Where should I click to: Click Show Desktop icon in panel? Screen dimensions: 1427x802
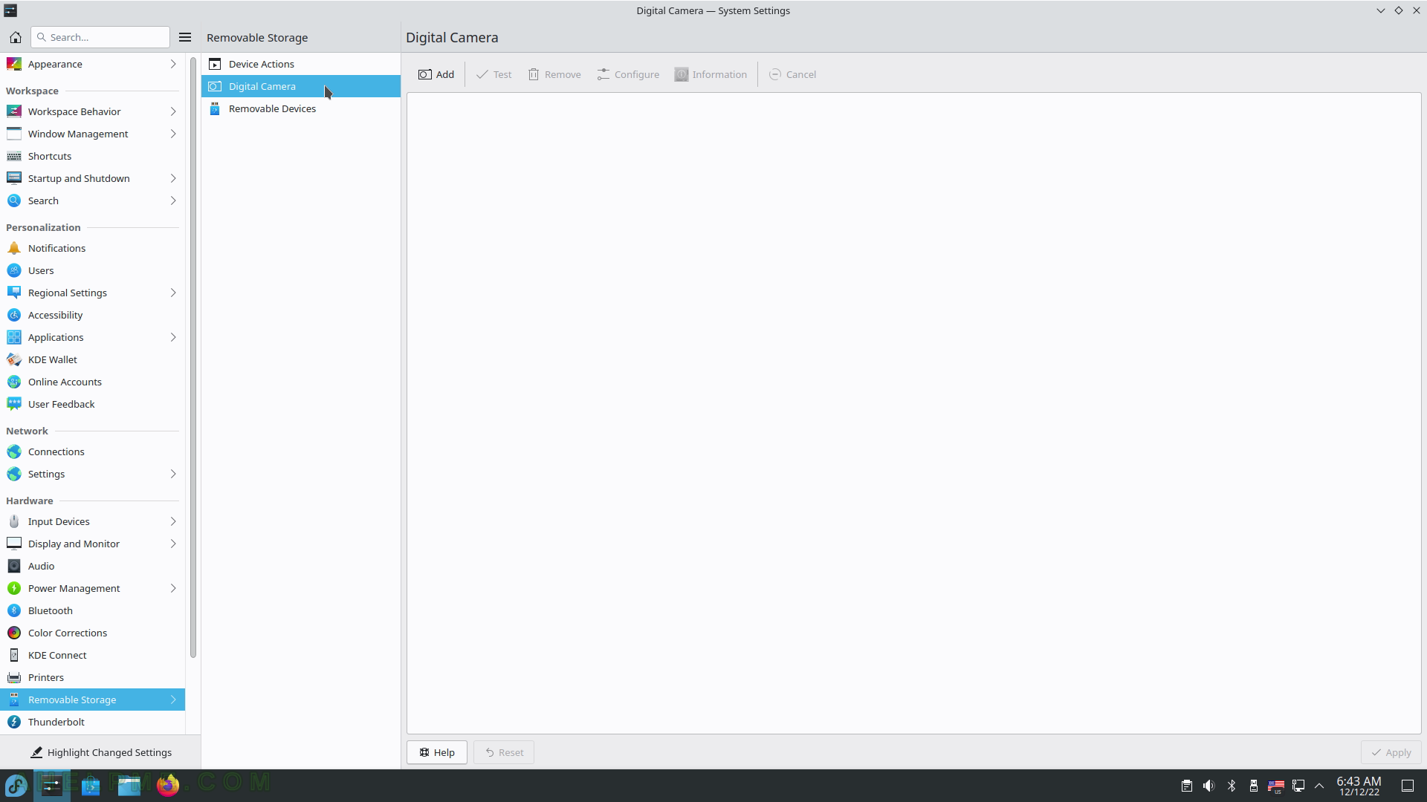point(1408,786)
